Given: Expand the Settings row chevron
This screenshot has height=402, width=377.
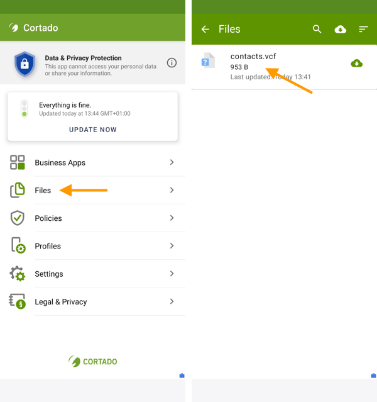Looking at the screenshot, I should (172, 274).
